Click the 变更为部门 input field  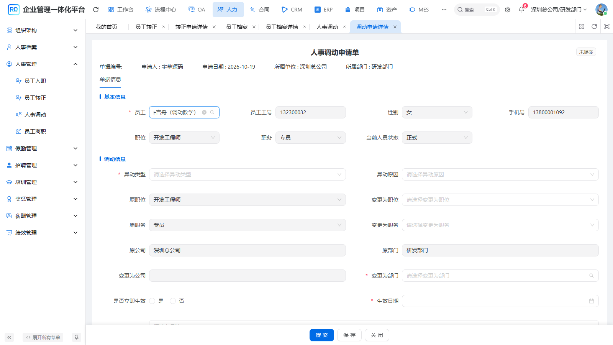(x=500, y=276)
